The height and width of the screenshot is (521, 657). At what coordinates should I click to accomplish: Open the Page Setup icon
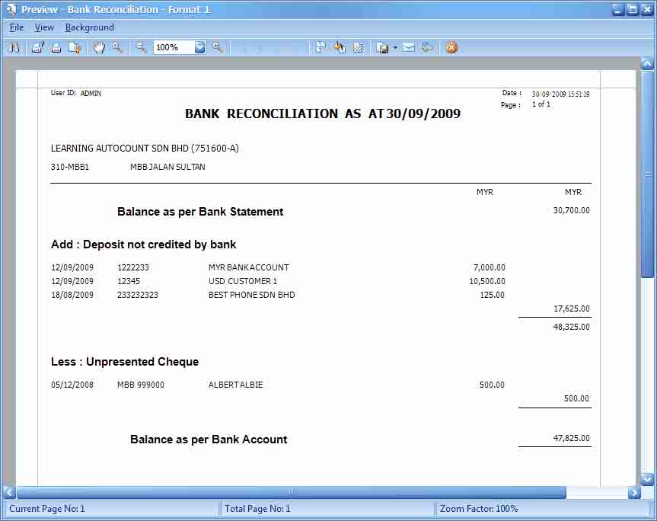75,48
